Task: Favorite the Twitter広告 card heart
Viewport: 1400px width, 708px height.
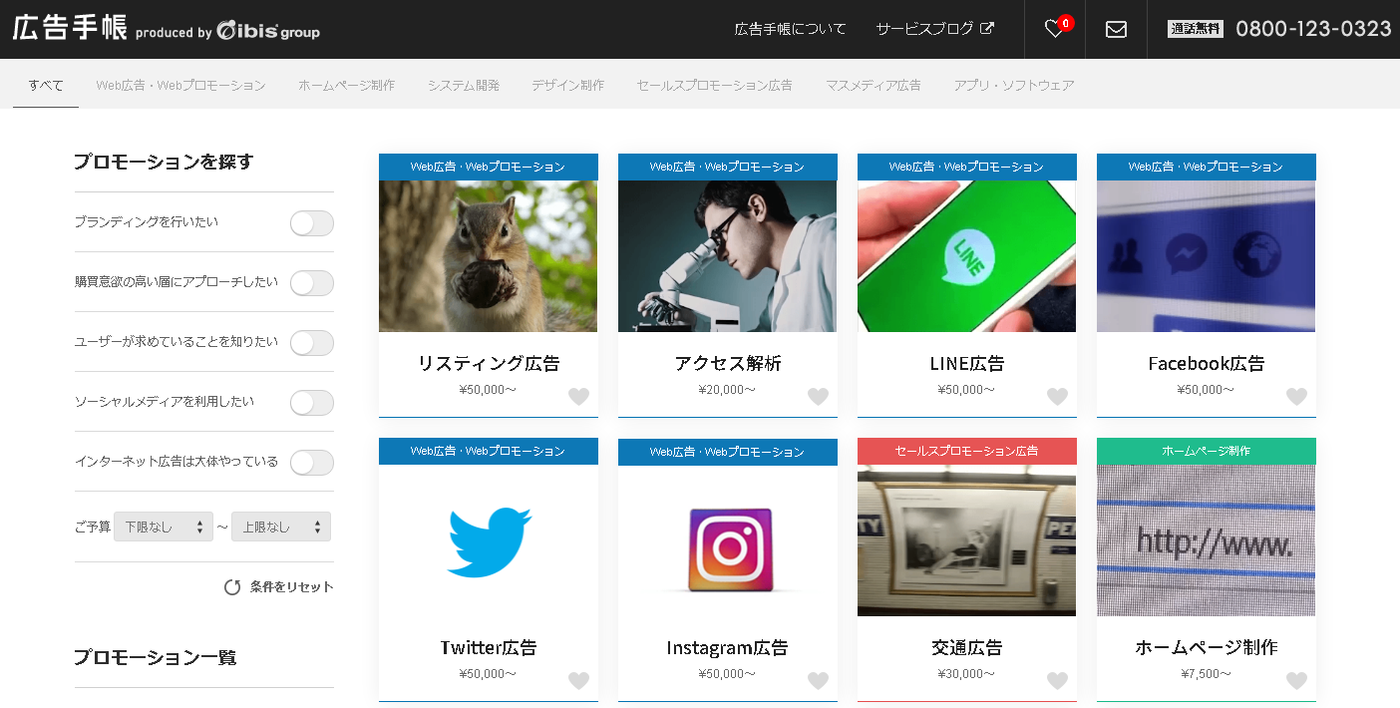Action: [x=578, y=680]
